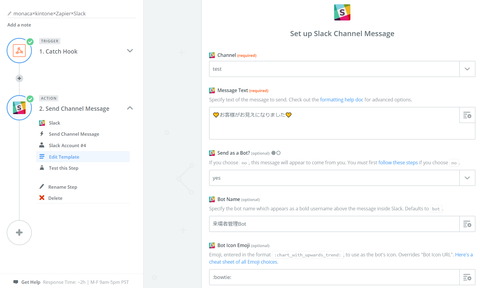Open insert-field picker for Message Text
This screenshot has height=288, width=480.
click(467, 115)
